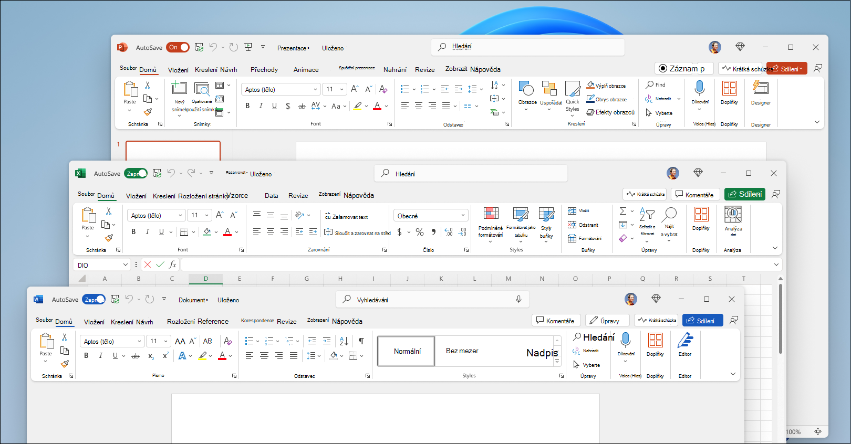Select slide 1 thumbnail in PowerPoint
851x444 pixels.
tap(173, 151)
